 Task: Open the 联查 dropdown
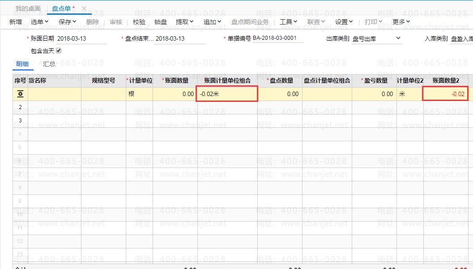(316, 22)
